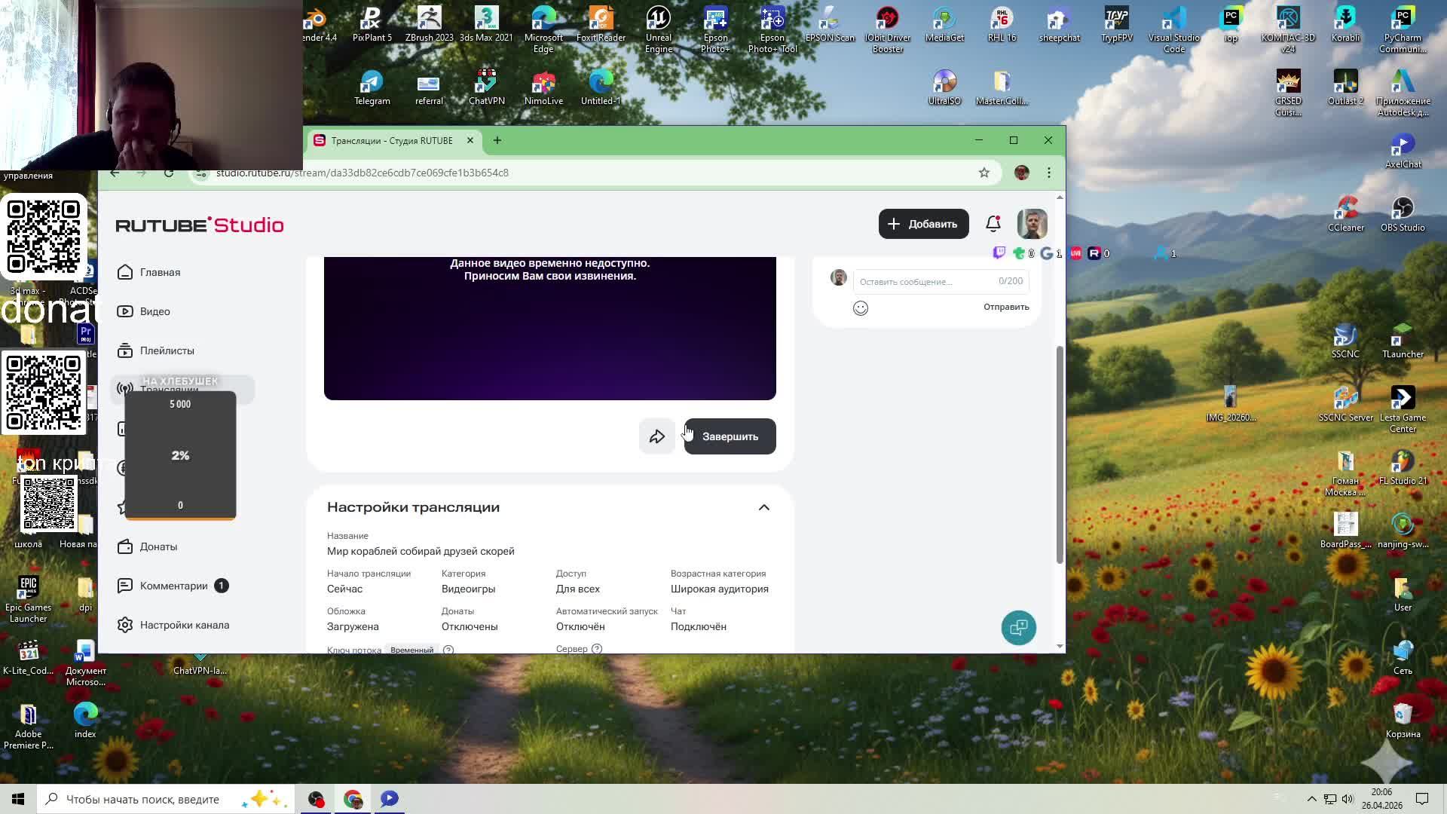Open Chrome three-dot menu
This screenshot has width=1447, height=814.
1048,173
